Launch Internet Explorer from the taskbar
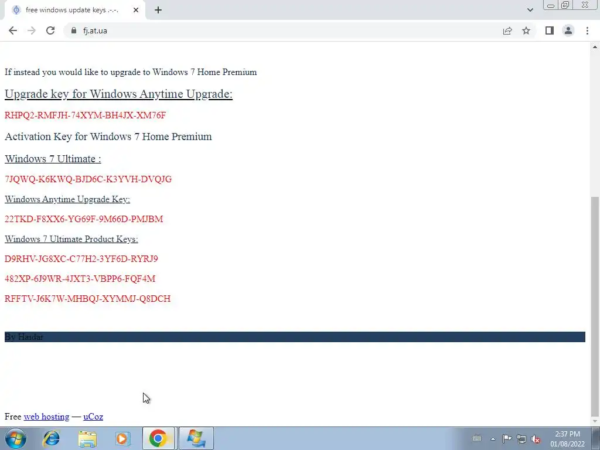The height and width of the screenshot is (450, 600). pyautogui.click(x=51, y=438)
